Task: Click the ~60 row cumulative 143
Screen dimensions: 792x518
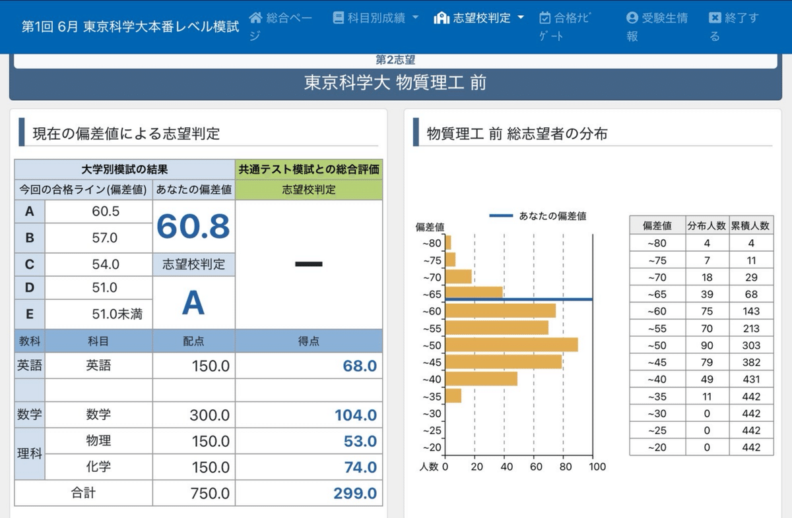Action: pos(750,311)
